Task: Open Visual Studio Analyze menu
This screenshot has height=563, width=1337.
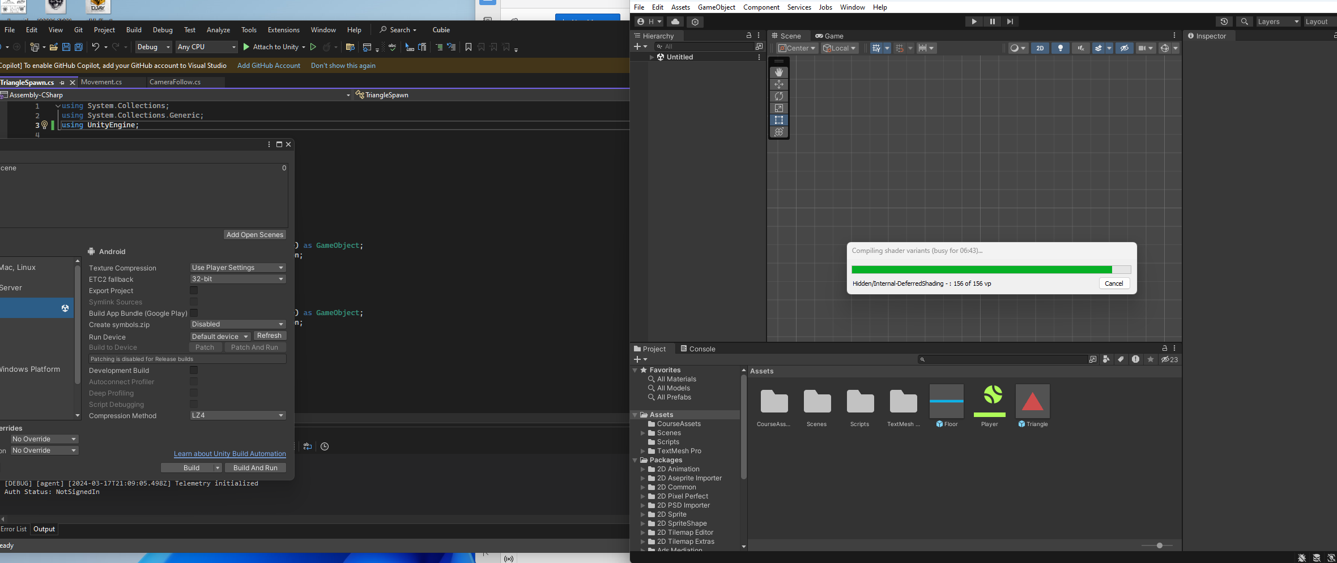Action: (x=218, y=30)
